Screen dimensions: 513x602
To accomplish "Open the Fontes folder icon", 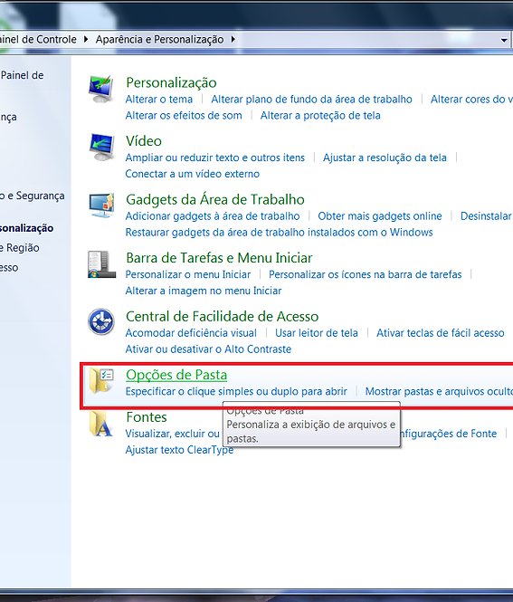I will 101,424.
